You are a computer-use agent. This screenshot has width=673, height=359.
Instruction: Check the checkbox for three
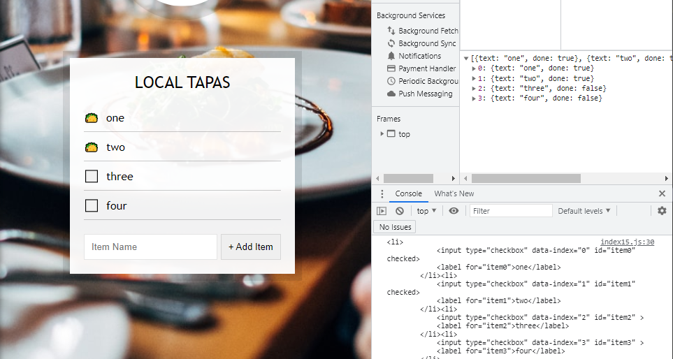click(92, 176)
